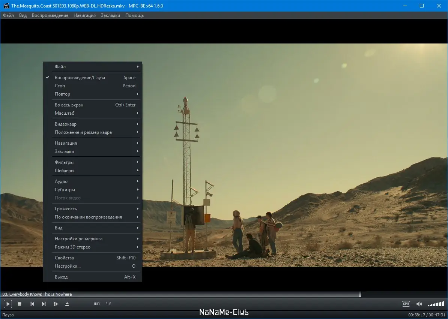Click the MPC-BE app icon in title bar
The width and height of the screenshot is (448, 319).
pos(6,6)
